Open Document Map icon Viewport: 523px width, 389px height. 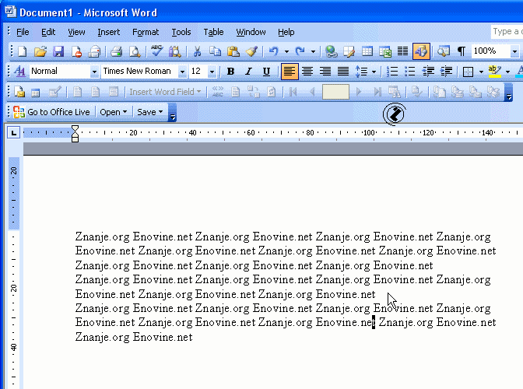444,51
